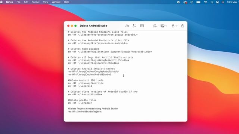This screenshot has width=239, height=134.
Task: Zoom the Notes window with green button
Action: (75, 26)
